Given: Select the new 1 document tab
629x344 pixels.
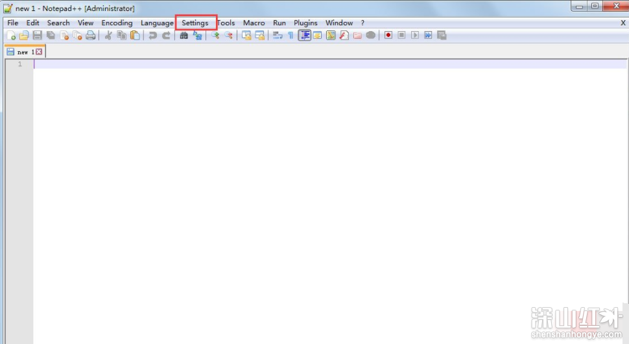Looking at the screenshot, I should pyautogui.click(x=25, y=52).
